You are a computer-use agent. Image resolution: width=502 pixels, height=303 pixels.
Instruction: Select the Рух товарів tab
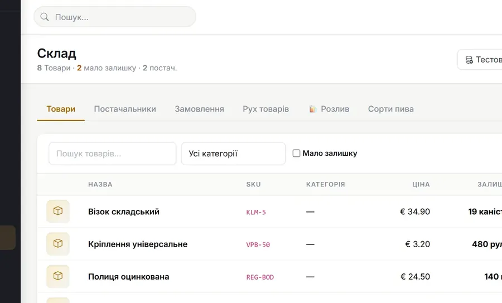[x=266, y=109]
